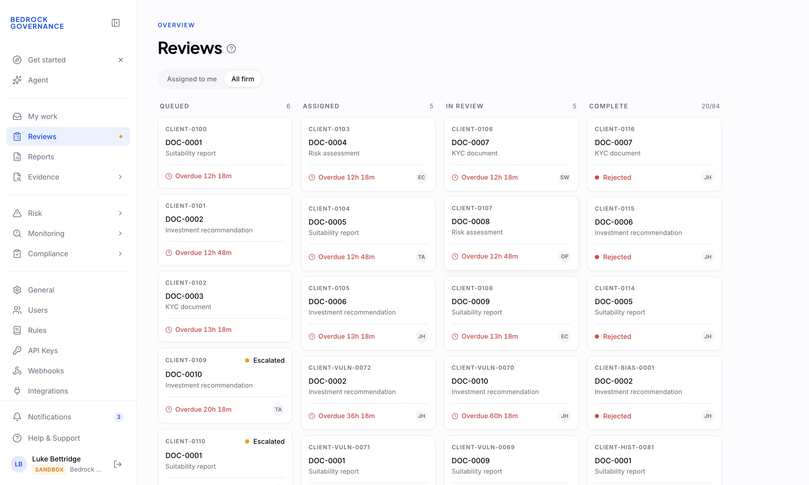Click the Reviews clipboard icon
Viewport: 809px width, 485px height.
[17, 137]
